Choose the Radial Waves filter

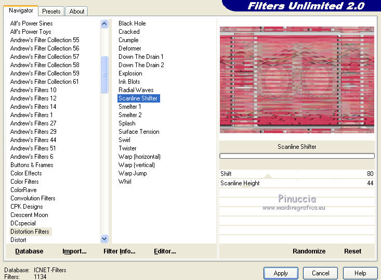136,90
